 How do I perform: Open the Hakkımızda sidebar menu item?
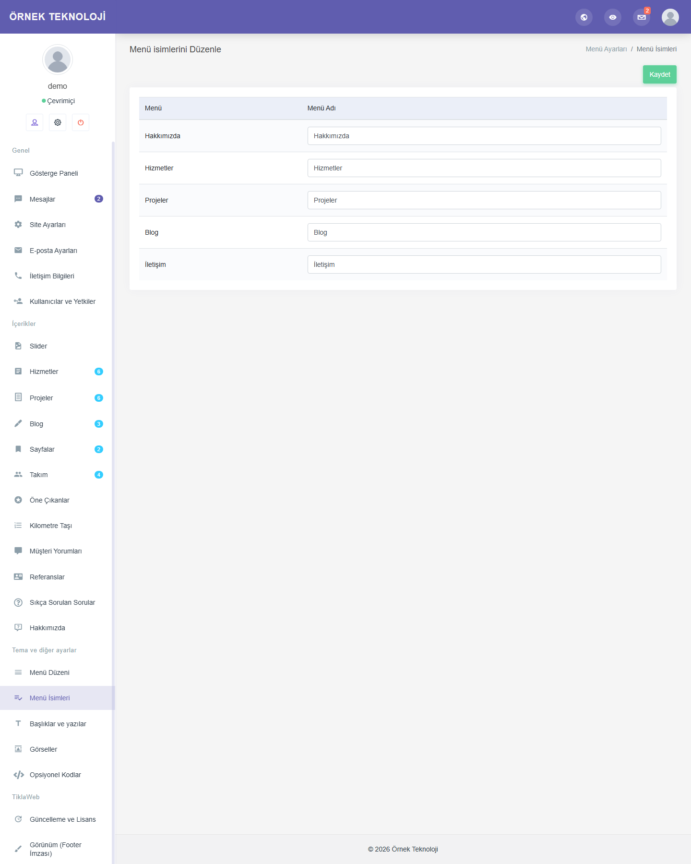(58, 628)
